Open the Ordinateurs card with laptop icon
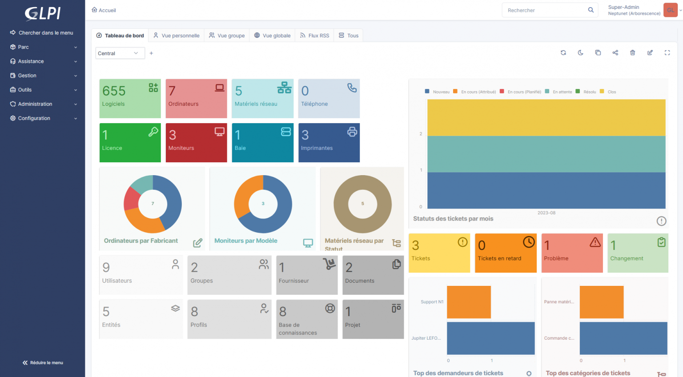 coord(197,99)
